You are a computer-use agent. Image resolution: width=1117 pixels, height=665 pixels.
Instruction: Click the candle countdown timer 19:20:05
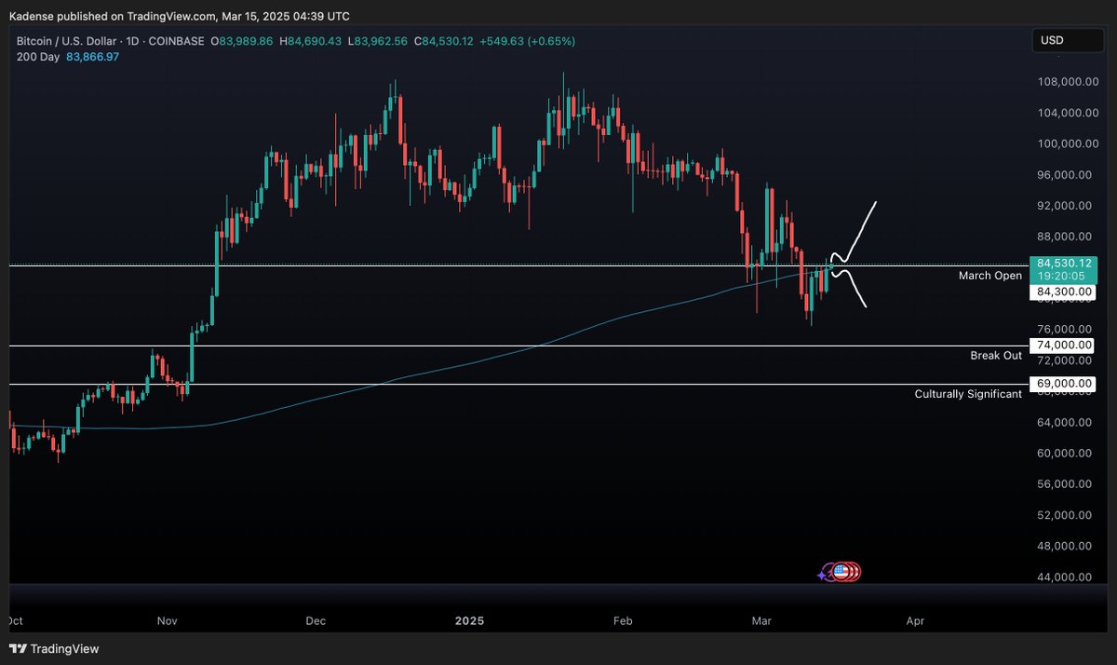[1063, 277]
